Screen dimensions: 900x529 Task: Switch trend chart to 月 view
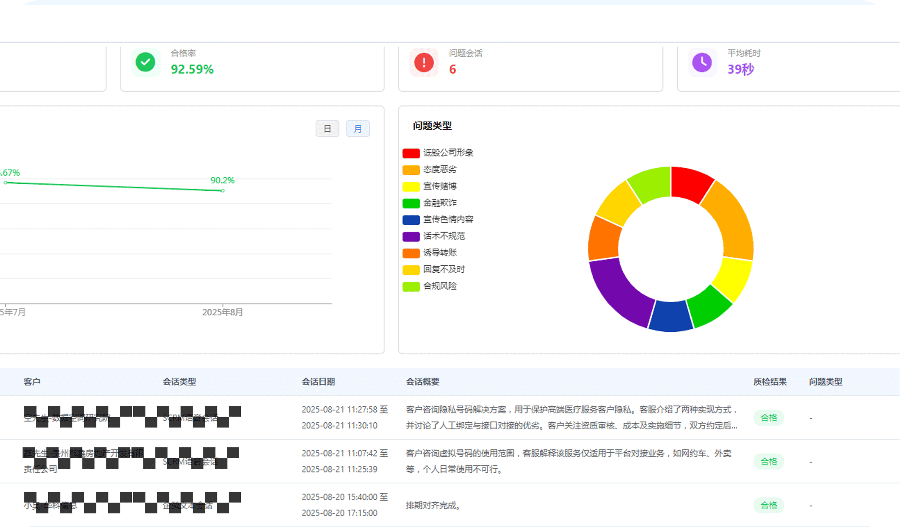tap(358, 129)
